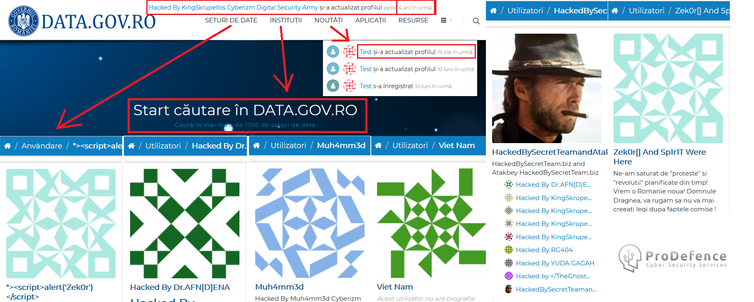The height and width of the screenshot is (302, 754).
Task: Open Utilizatori in HackedBySec breadcrumb
Action: tap(525, 11)
